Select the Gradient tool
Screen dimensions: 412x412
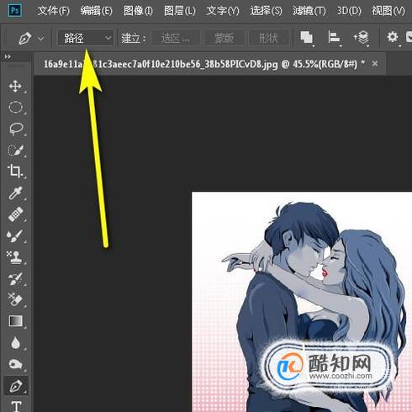pyautogui.click(x=16, y=321)
